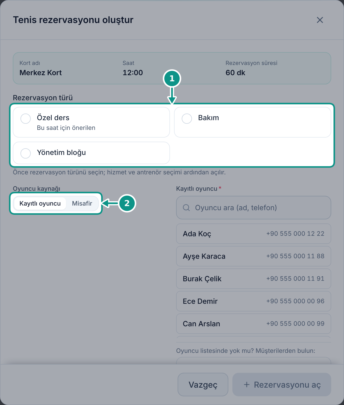The image size is (344, 405).
Task: Choose player Ada Koç
Action: (x=254, y=234)
